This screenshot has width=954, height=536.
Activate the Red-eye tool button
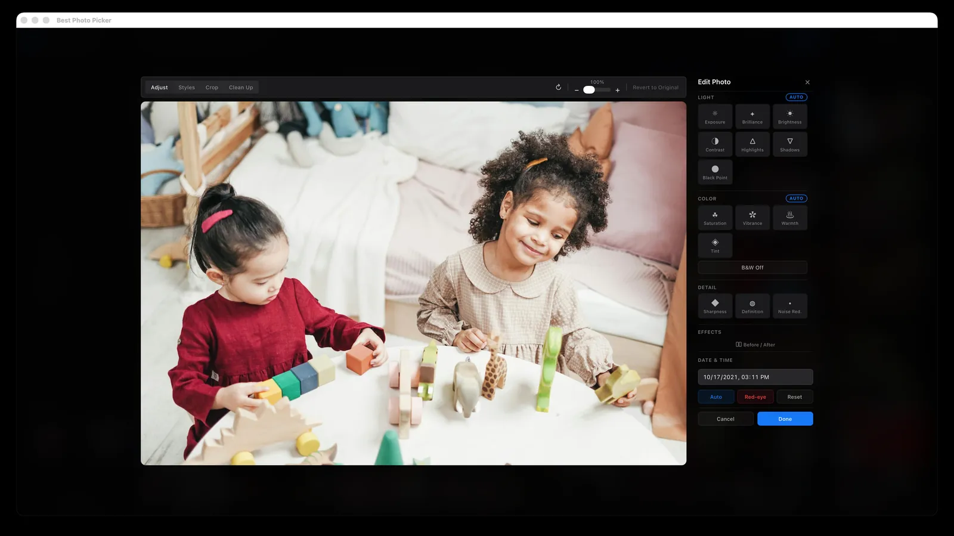(x=755, y=397)
